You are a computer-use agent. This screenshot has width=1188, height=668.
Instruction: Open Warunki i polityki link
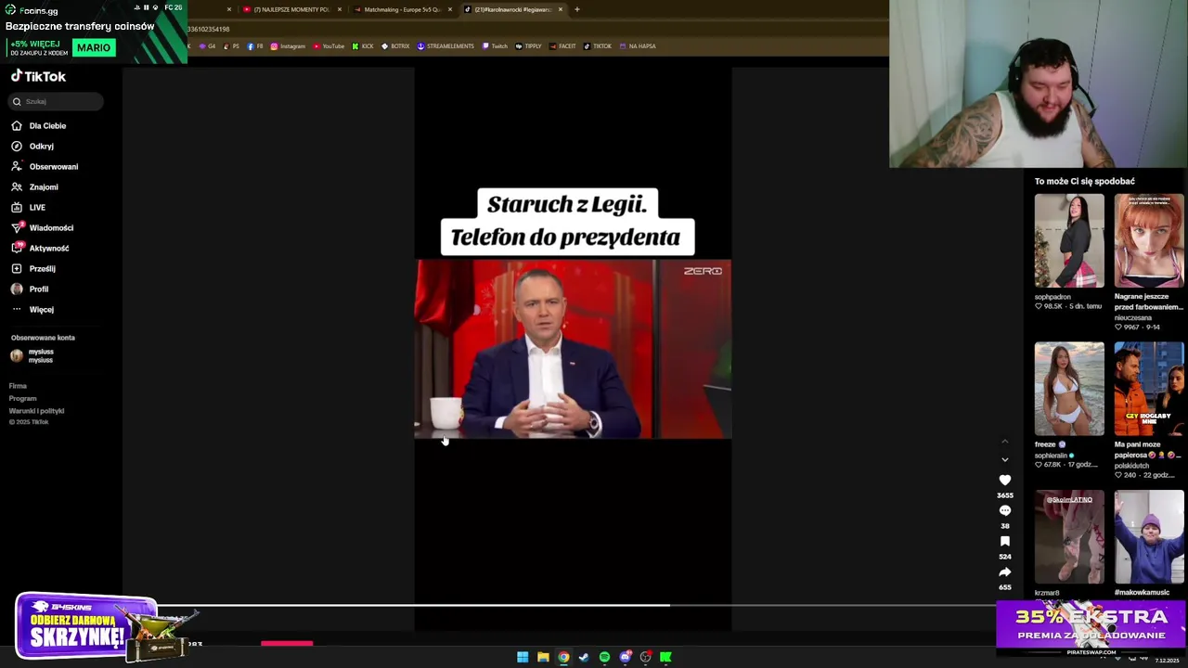[36, 410]
